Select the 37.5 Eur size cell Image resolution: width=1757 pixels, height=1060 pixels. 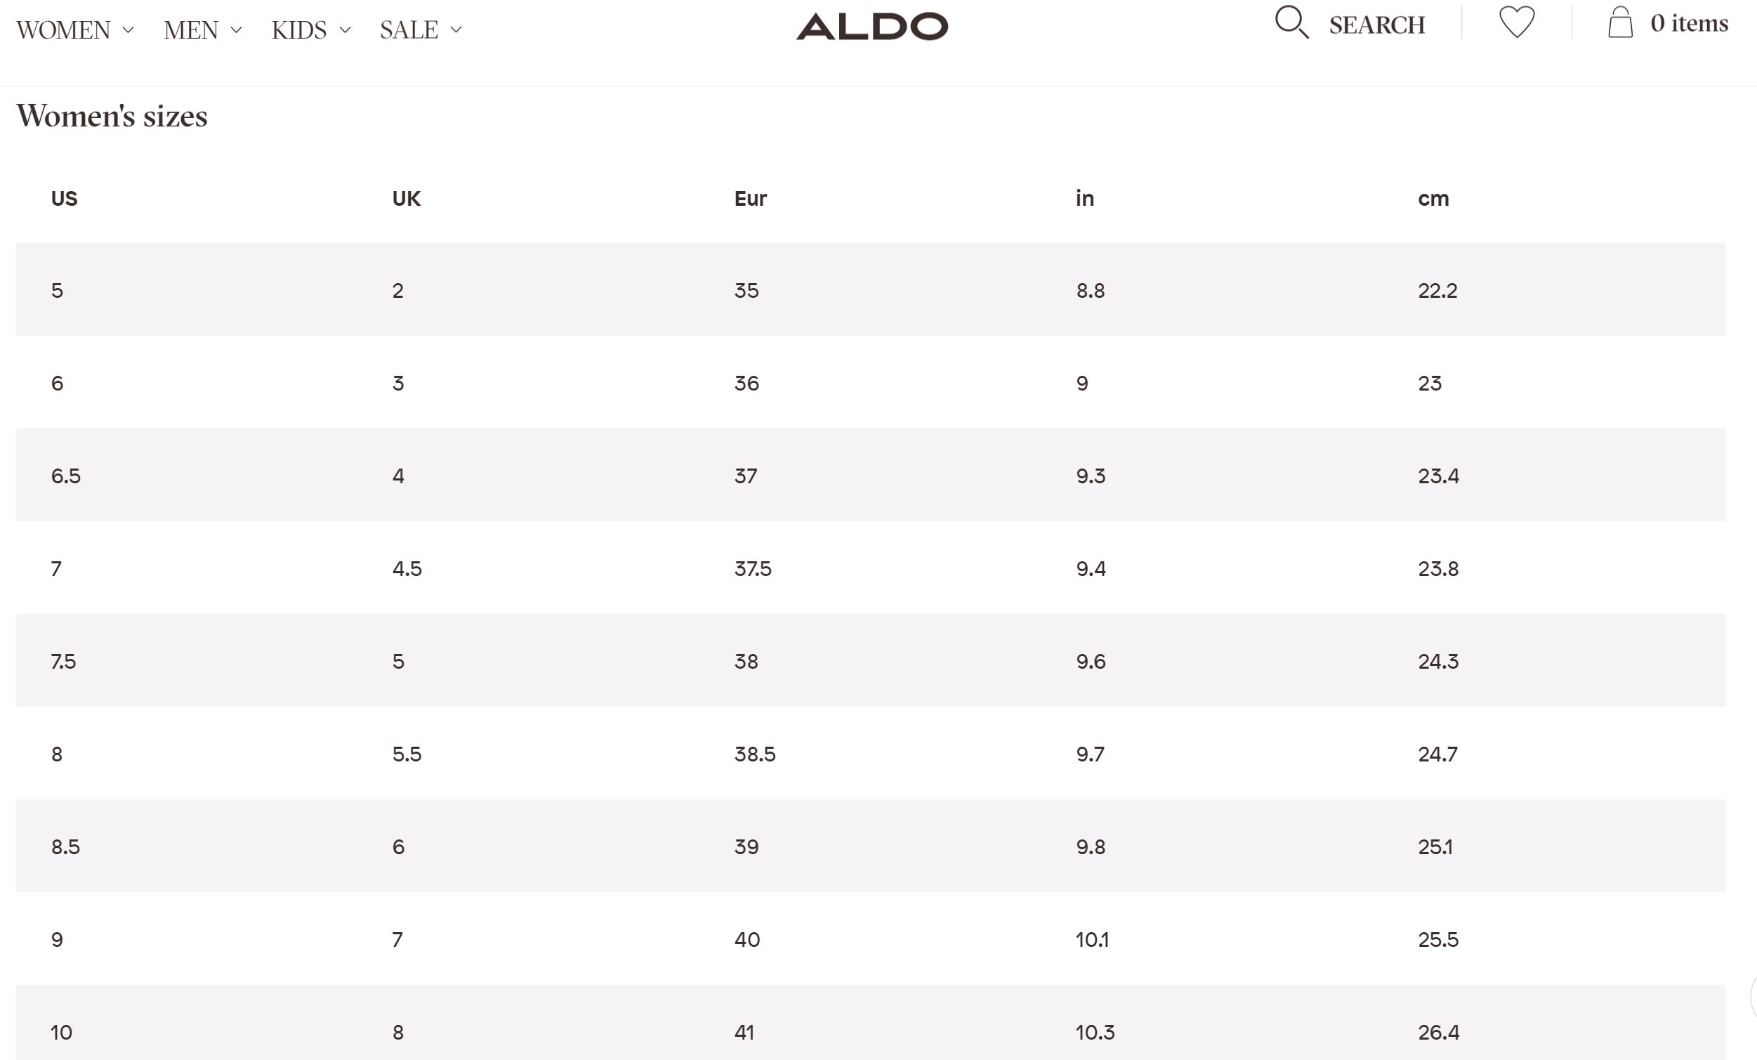752,568
